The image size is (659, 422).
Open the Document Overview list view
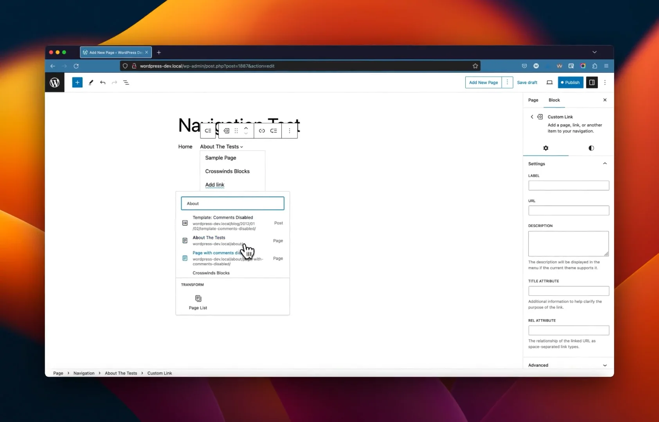click(x=126, y=82)
